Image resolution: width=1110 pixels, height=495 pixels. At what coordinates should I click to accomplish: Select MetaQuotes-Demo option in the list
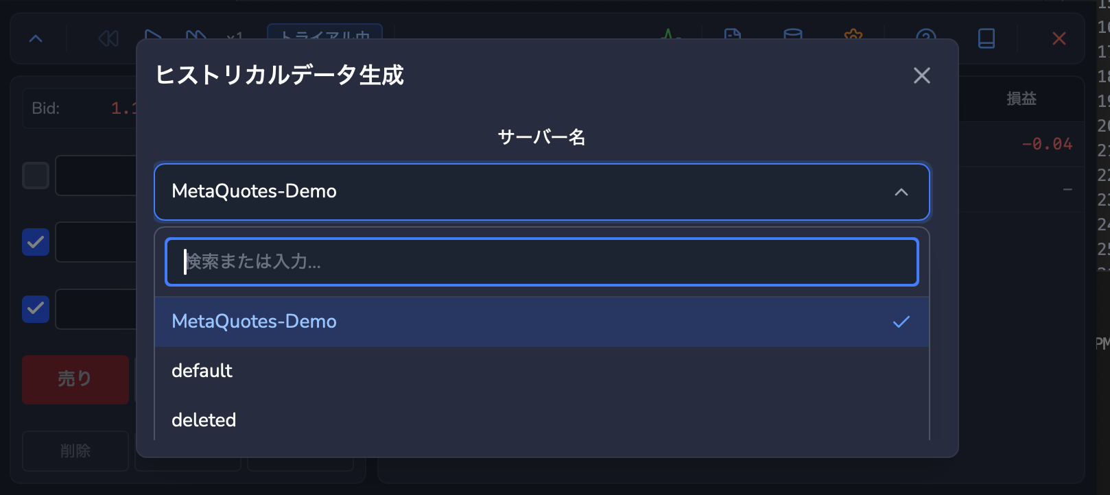542,322
